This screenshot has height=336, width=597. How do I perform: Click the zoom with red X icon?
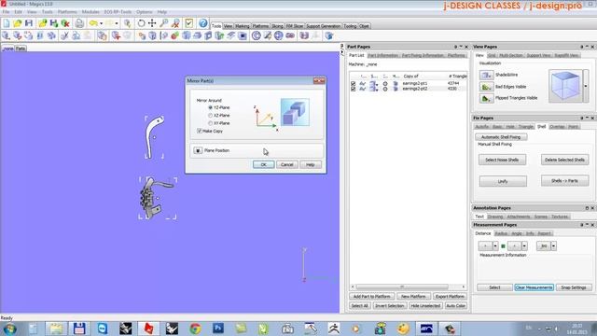click(x=175, y=23)
